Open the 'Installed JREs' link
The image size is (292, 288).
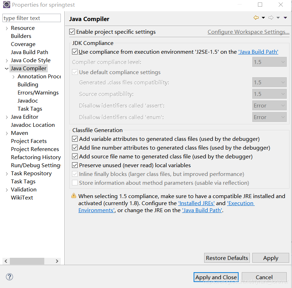point(196,203)
